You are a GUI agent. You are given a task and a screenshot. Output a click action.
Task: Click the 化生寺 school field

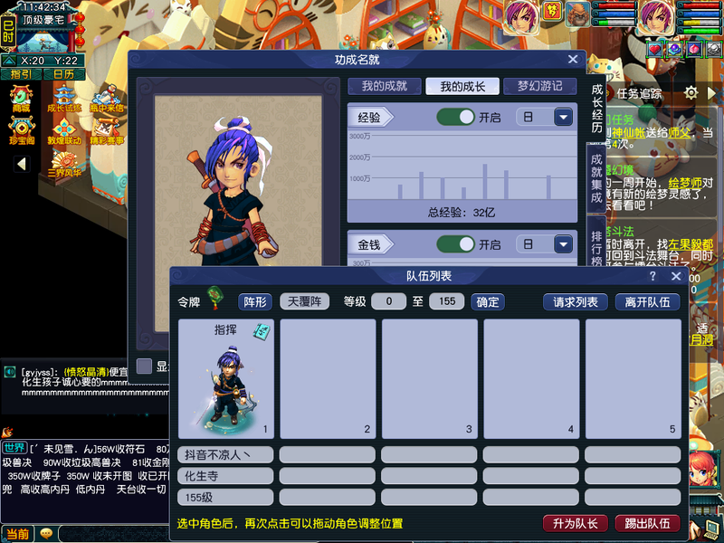[225, 476]
